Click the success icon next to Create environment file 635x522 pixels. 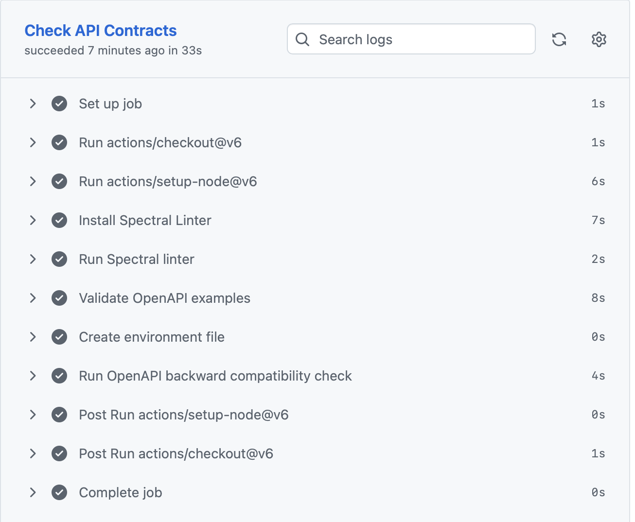[59, 337]
